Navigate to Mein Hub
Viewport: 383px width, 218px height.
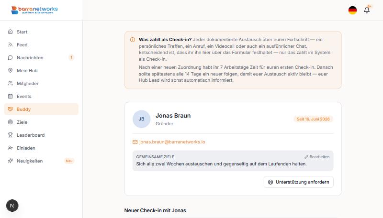[x=41, y=70]
